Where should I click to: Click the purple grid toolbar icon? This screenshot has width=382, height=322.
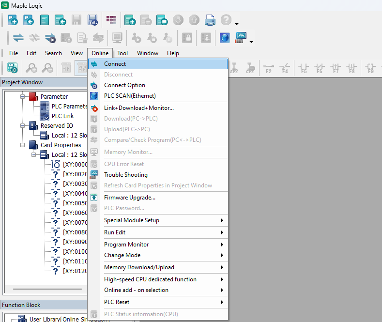tap(111, 20)
